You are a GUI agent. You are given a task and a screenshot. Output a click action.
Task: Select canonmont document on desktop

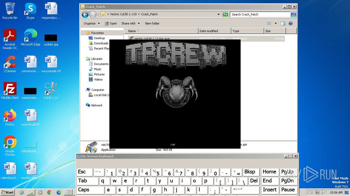(x=30, y=64)
